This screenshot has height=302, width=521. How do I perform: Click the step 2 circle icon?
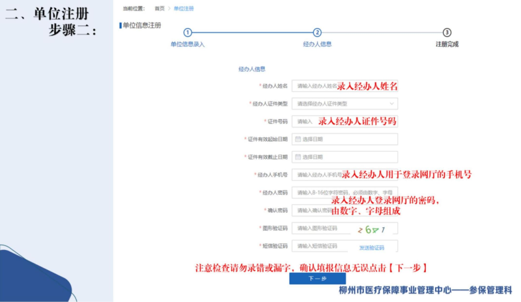click(317, 33)
